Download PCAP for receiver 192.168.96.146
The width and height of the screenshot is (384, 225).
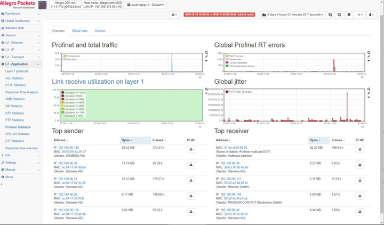pyautogui.click(x=360, y=196)
